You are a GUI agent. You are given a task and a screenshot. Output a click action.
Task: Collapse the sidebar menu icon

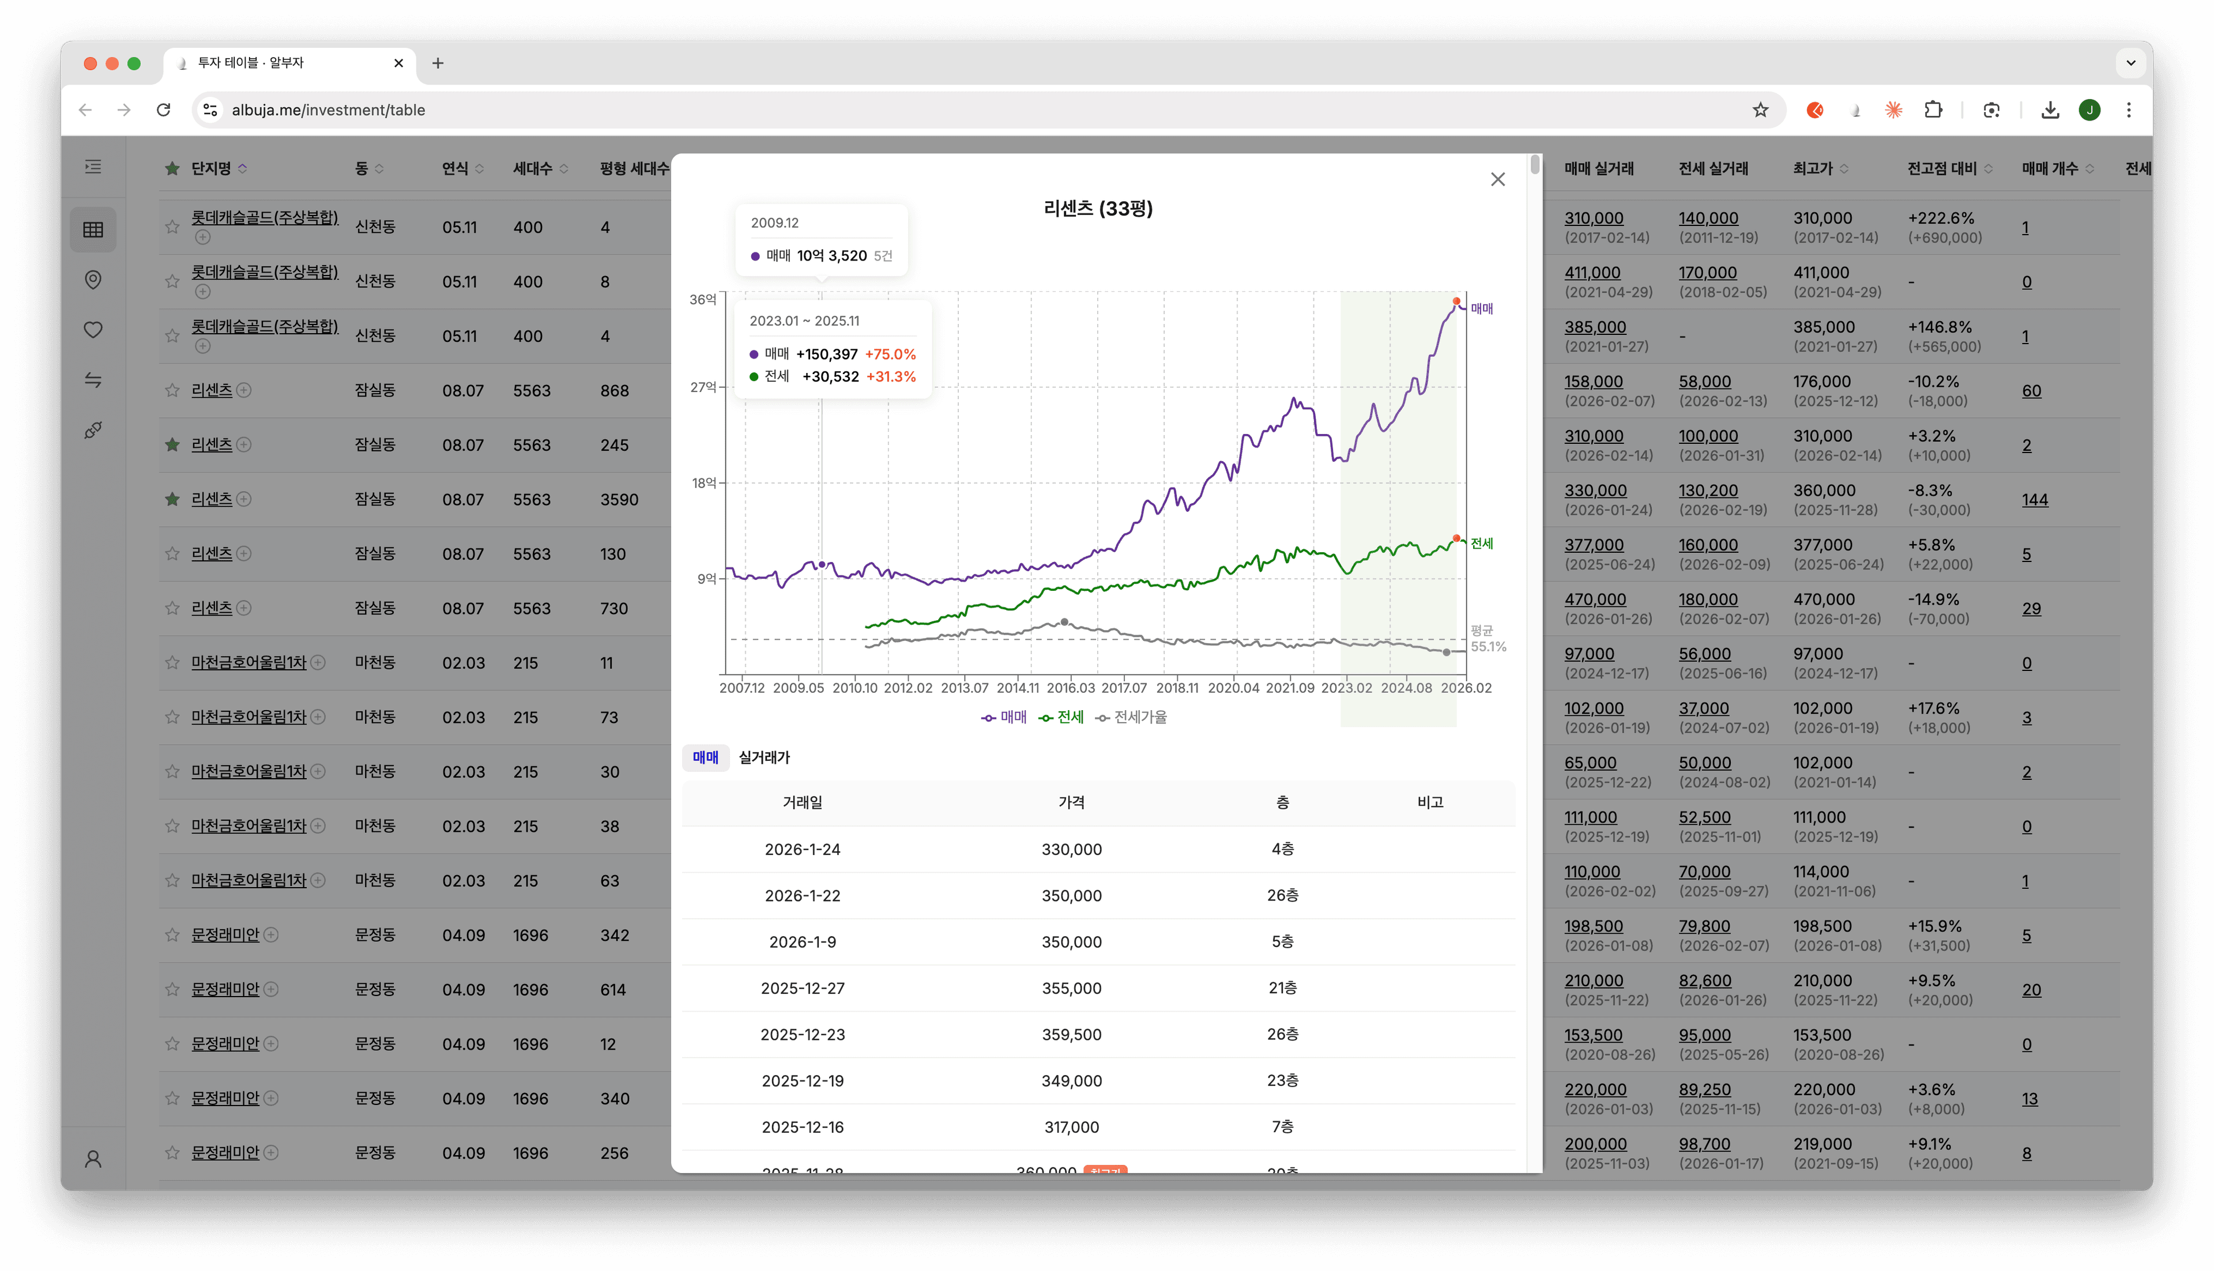pos(93,167)
